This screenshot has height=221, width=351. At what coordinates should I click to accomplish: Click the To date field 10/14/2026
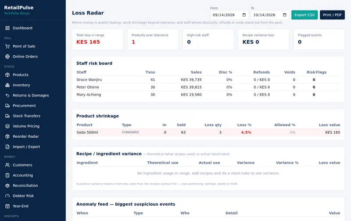[270, 15]
